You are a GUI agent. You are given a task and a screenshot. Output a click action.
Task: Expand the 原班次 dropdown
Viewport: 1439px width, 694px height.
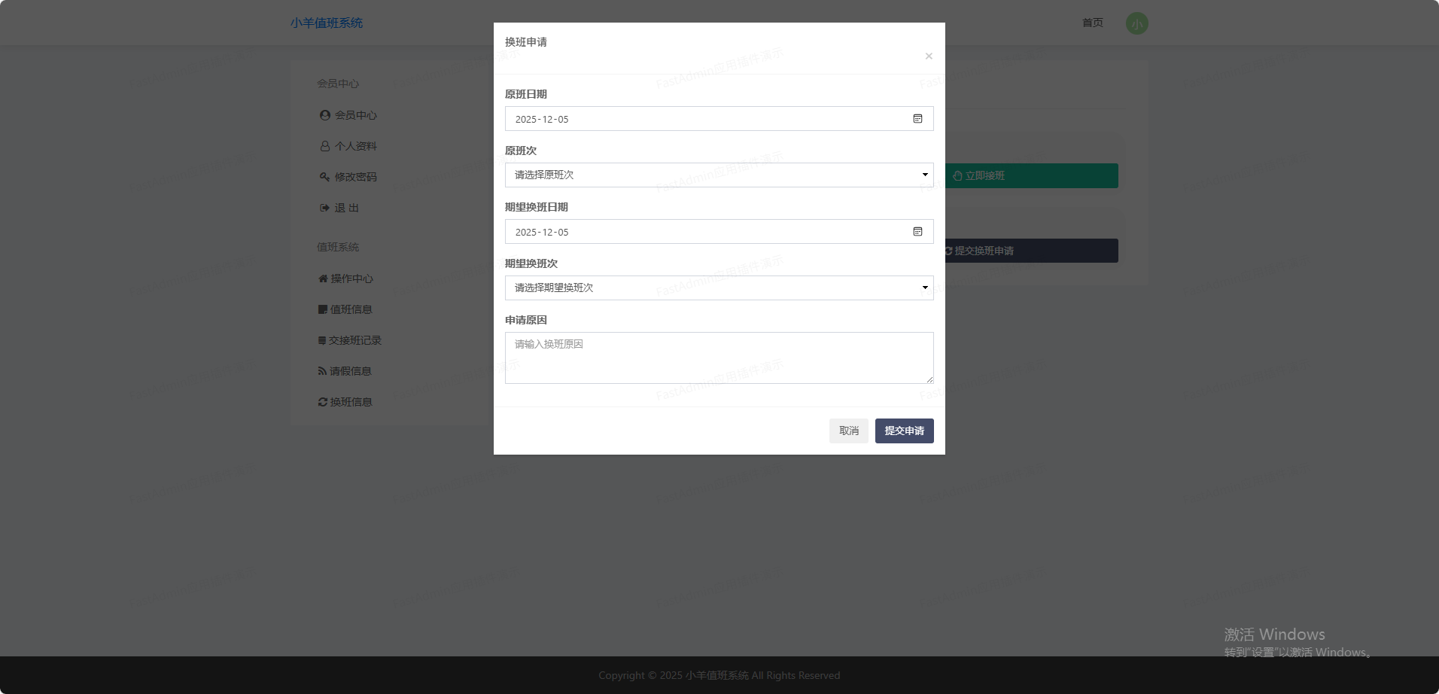719,175
